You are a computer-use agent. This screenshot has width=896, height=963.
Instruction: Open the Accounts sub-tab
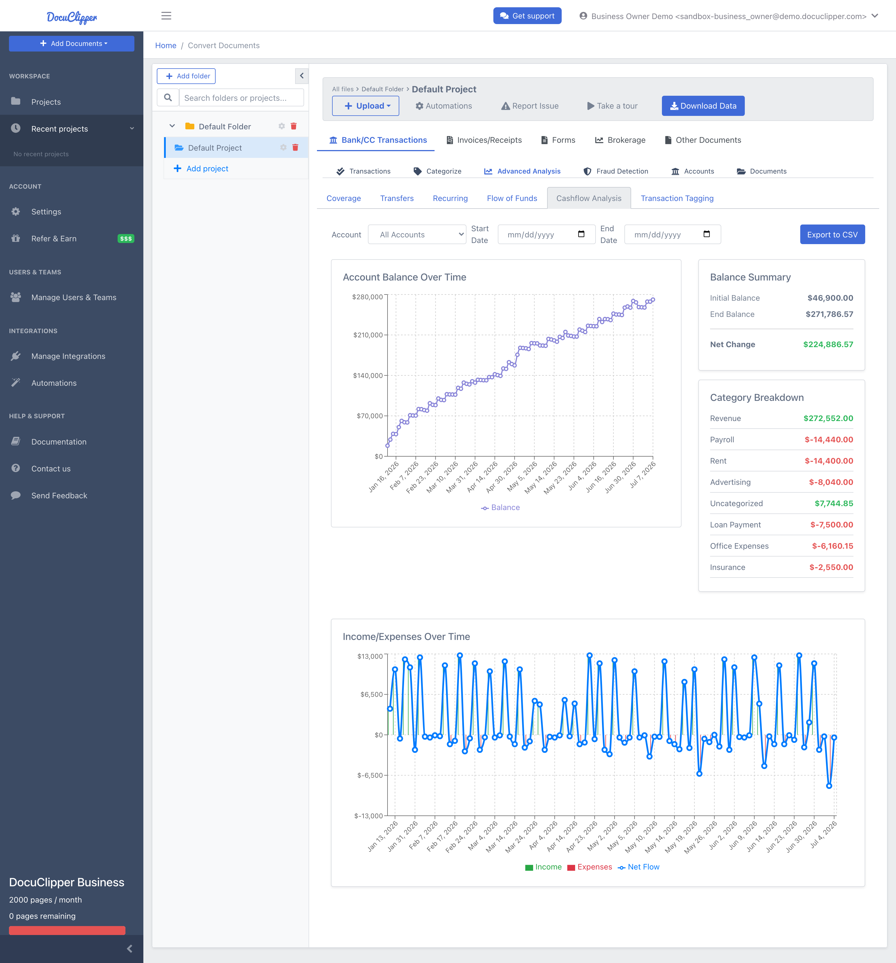click(x=692, y=171)
